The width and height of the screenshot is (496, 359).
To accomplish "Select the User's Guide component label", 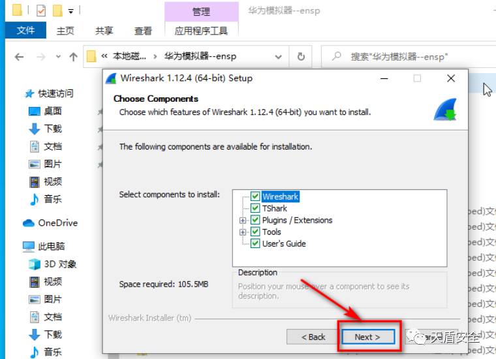I will coord(284,243).
